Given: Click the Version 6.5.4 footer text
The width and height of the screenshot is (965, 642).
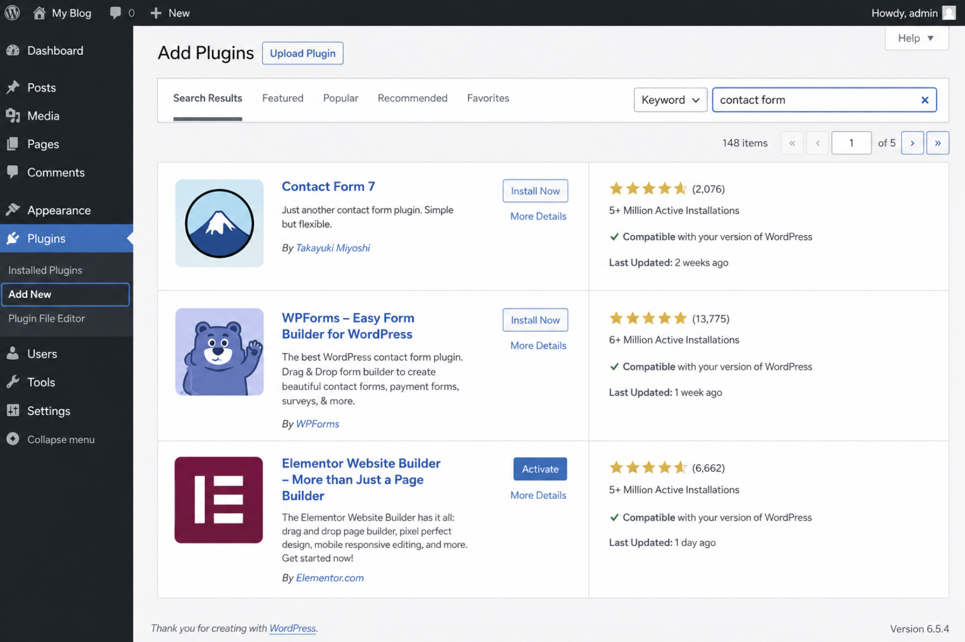Looking at the screenshot, I should [x=919, y=629].
